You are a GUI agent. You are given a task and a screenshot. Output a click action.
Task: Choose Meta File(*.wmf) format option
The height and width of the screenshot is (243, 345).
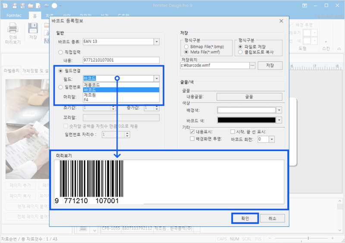click(x=186, y=52)
